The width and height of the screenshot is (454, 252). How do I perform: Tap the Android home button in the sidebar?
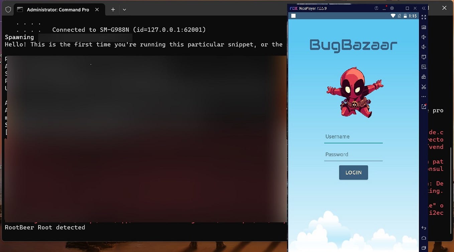click(424, 238)
